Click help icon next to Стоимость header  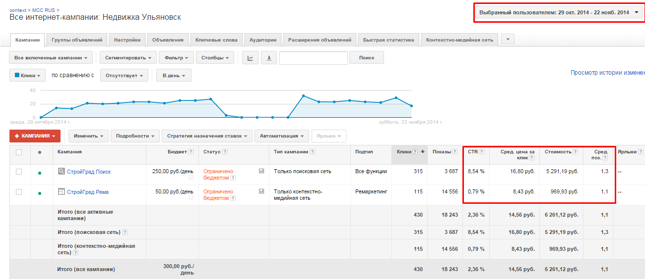[x=576, y=152]
